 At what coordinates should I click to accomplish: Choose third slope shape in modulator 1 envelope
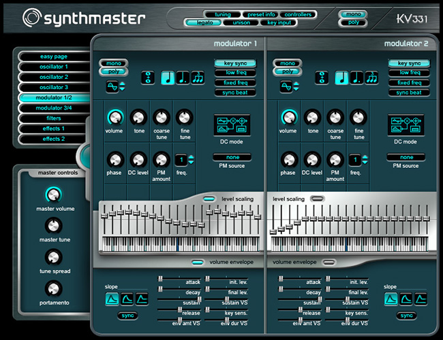coord(142,299)
